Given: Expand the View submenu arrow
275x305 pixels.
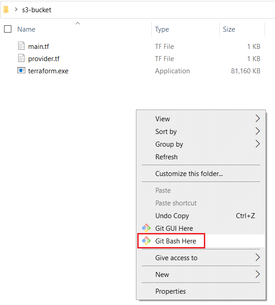Looking at the screenshot, I should tap(257, 119).
